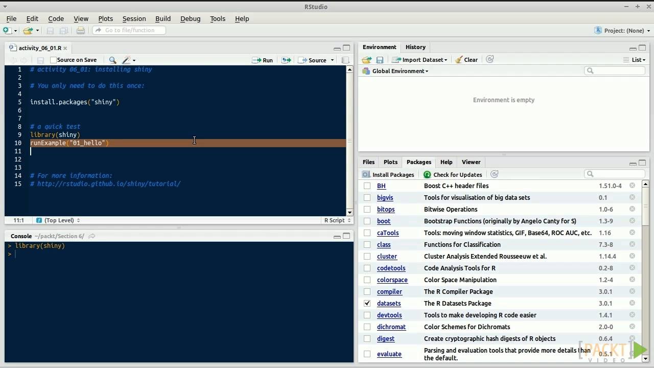The image size is (654, 368).
Task: Check the cluster package checkbox
Action: tap(367, 257)
